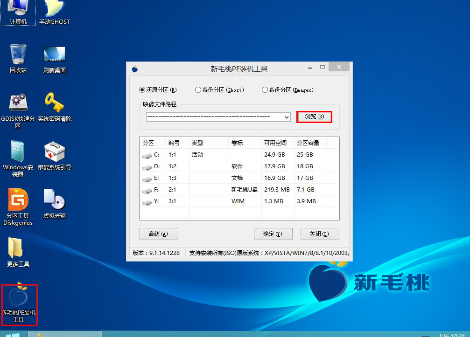Click the 可用空间 column header
The height and width of the screenshot is (337, 470).
278,143
